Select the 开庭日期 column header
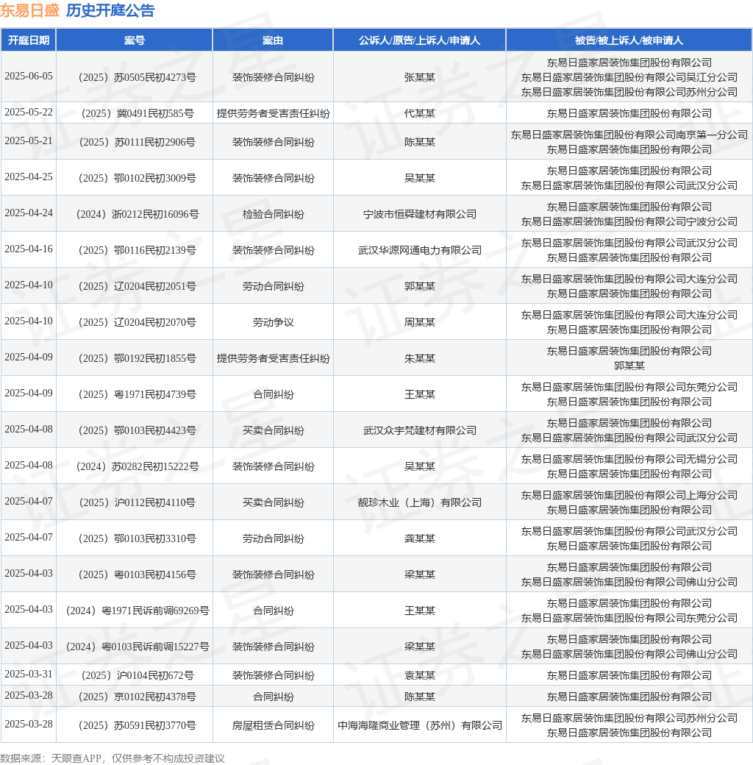 pos(28,40)
